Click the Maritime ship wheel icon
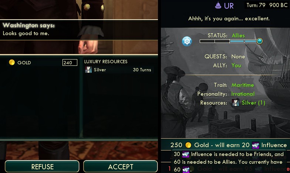The height and width of the screenshot is (173, 290). pyautogui.click(x=187, y=41)
